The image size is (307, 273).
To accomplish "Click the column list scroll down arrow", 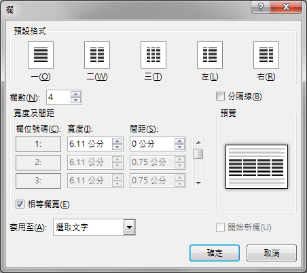I will (198, 183).
